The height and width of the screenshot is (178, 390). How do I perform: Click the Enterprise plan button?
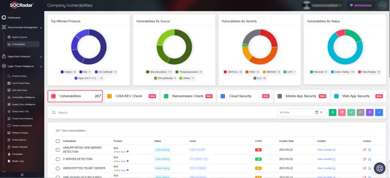pos(361,5)
